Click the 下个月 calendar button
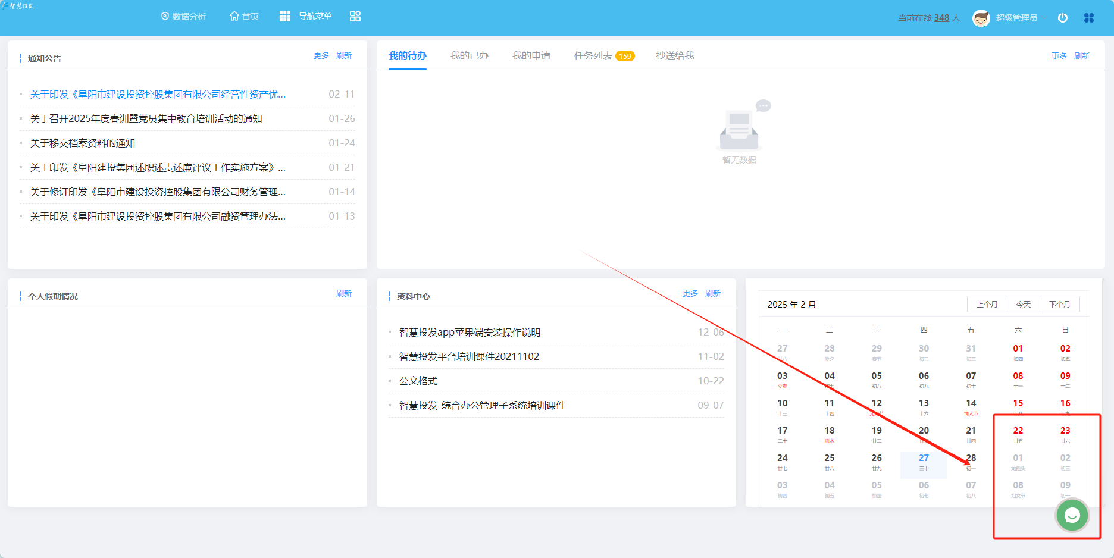 (1059, 304)
